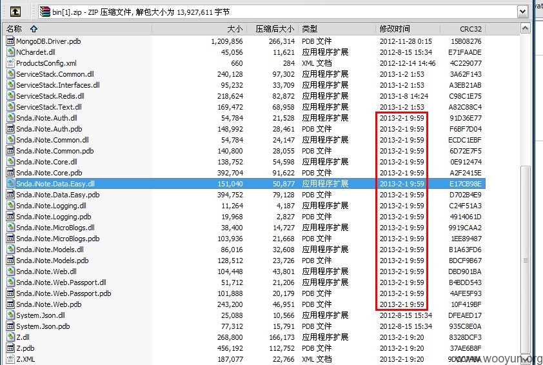Click the Snda.iNote.Auth.dll file icon
The width and height of the screenshot is (543, 365).
coord(11,118)
